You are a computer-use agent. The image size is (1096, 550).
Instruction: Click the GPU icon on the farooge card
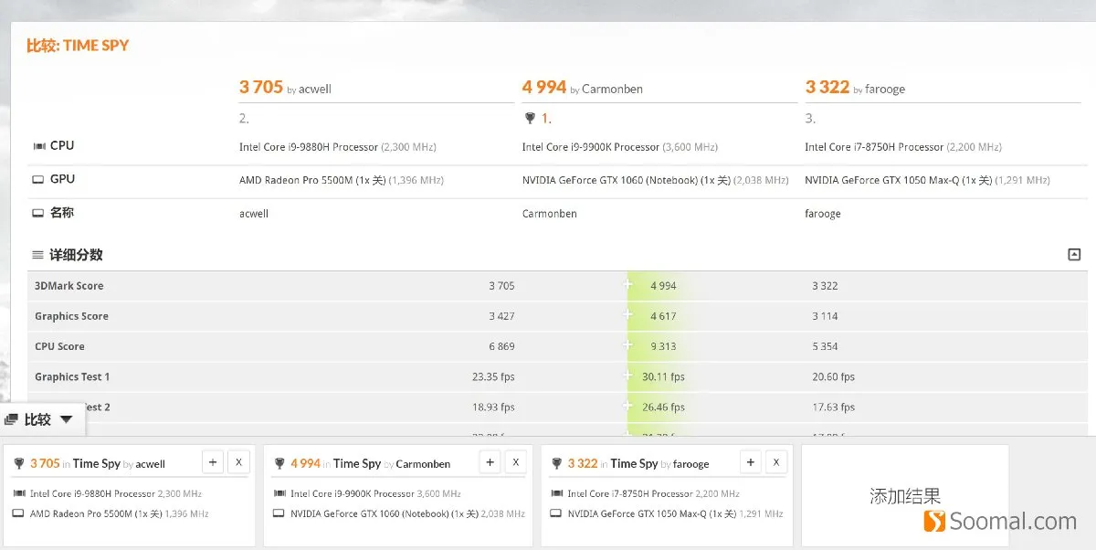tap(556, 514)
